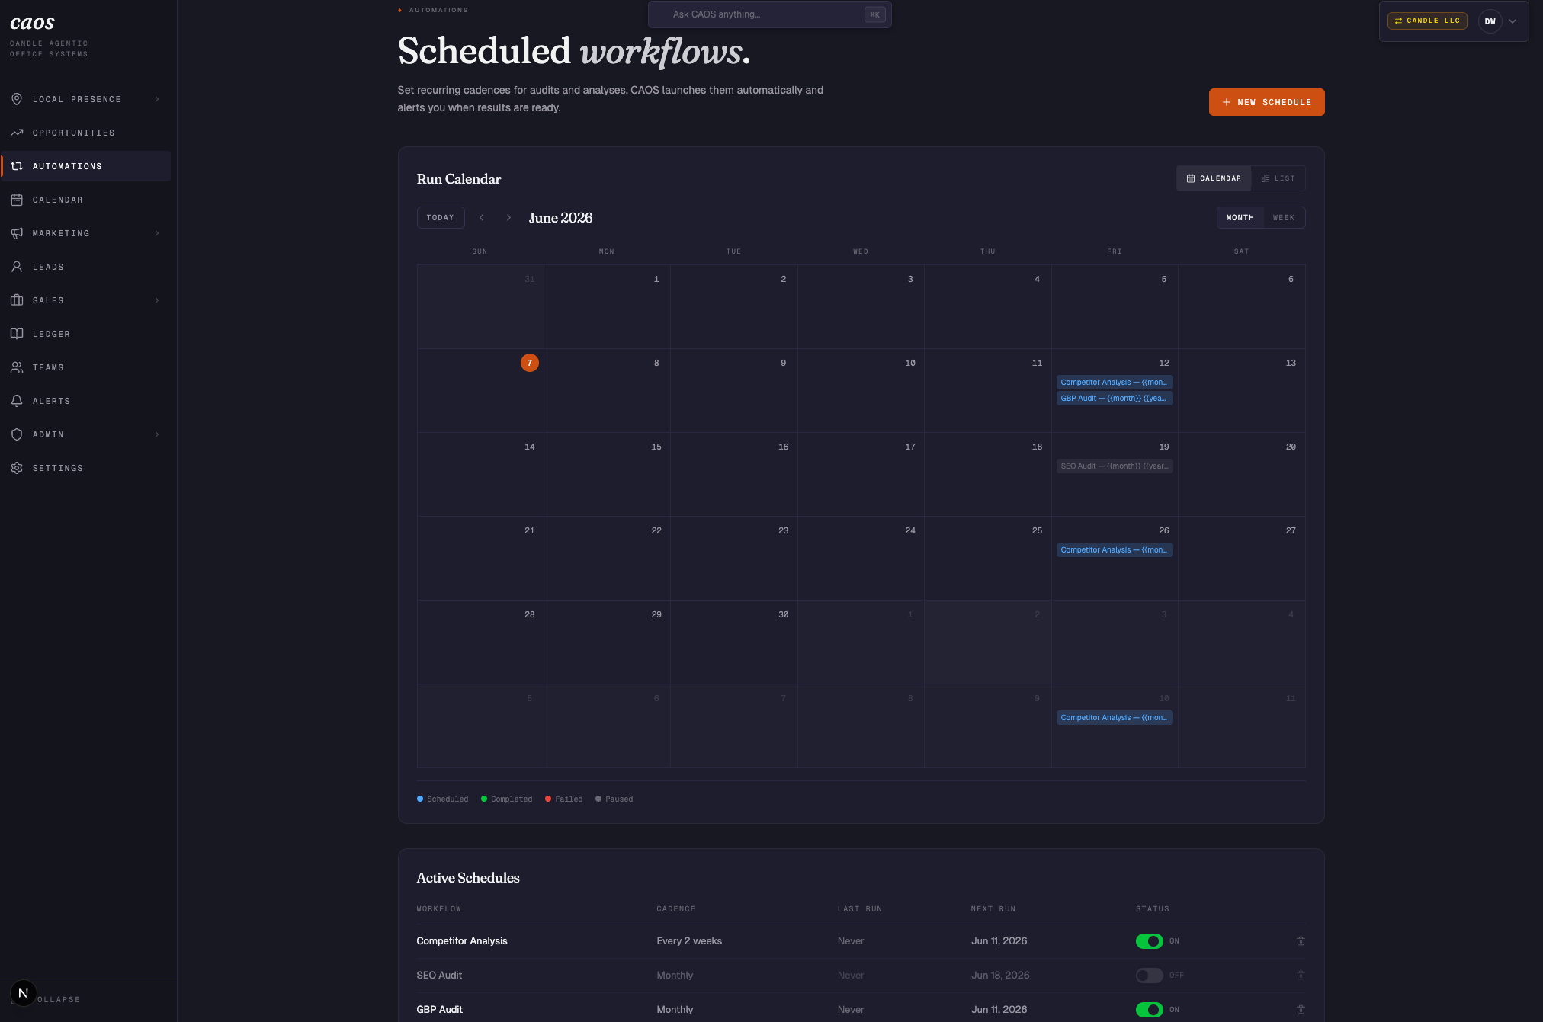1543x1022 pixels.
Task: Expand Local Presence submenu chevron
Action: coord(157,99)
